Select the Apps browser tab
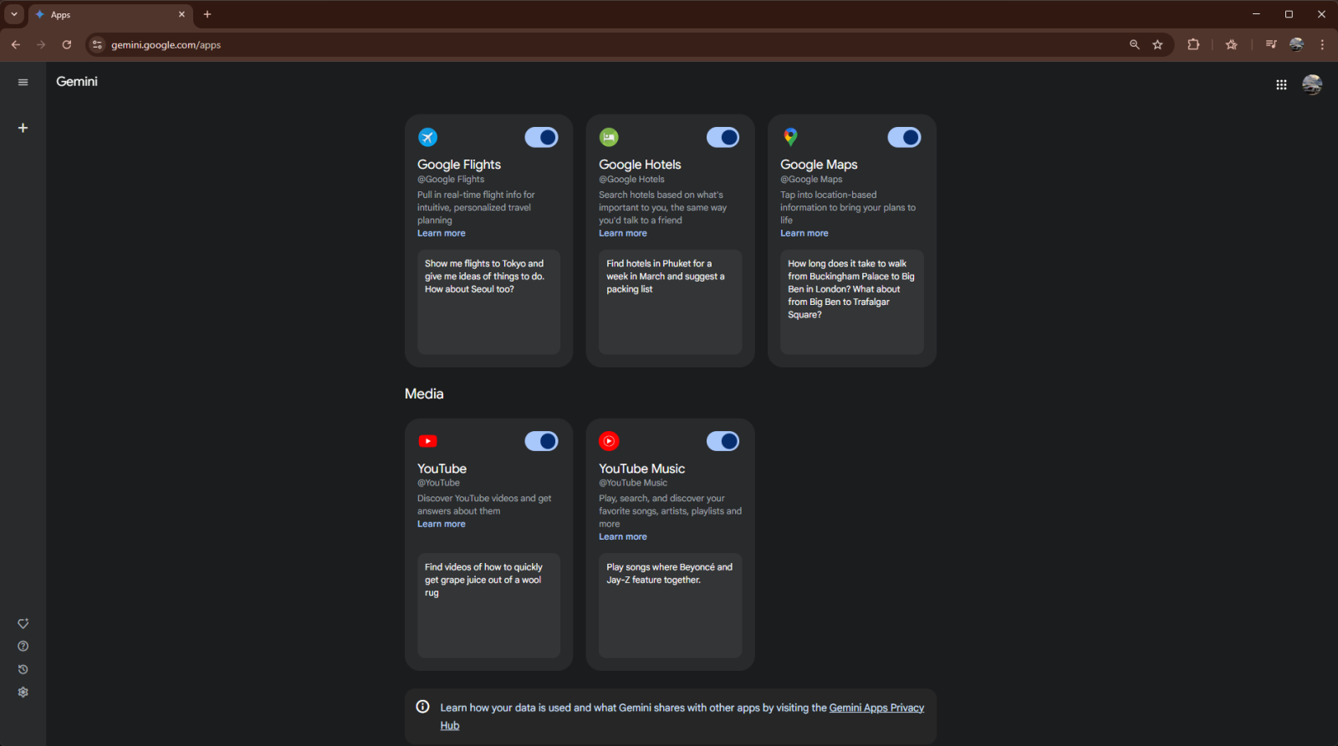 [x=110, y=14]
